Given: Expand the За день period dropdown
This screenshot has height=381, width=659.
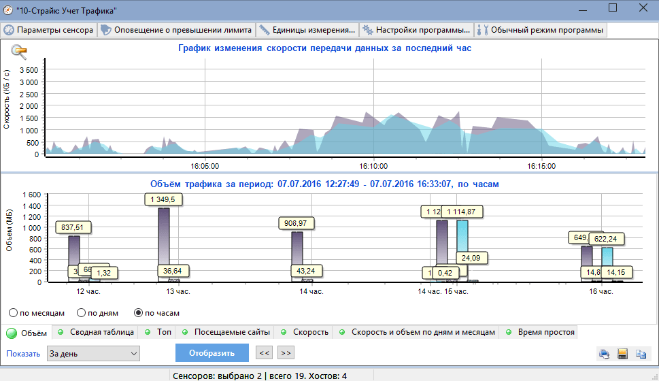Looking at the screenshot, I should [93, 354].
